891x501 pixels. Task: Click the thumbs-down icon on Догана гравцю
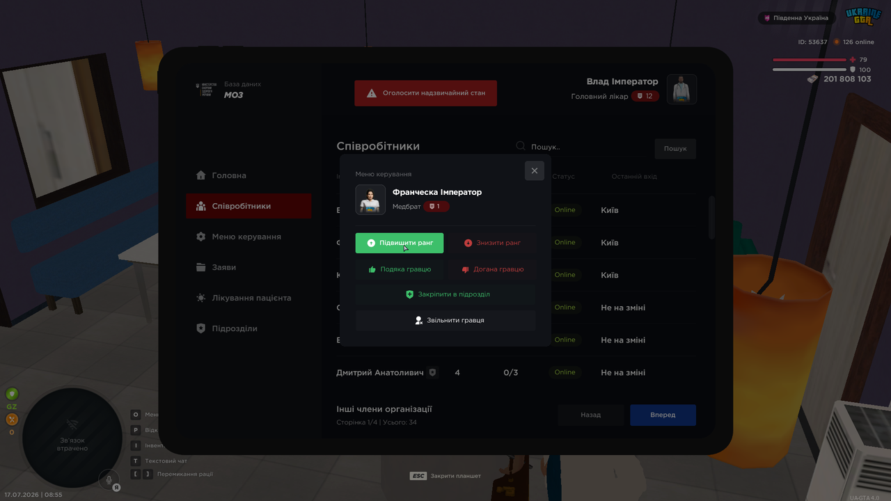(x=466, y=269)
